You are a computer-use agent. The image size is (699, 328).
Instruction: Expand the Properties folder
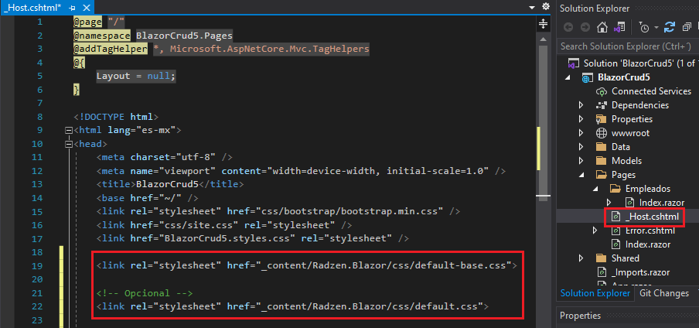click(x=581, y=119)
